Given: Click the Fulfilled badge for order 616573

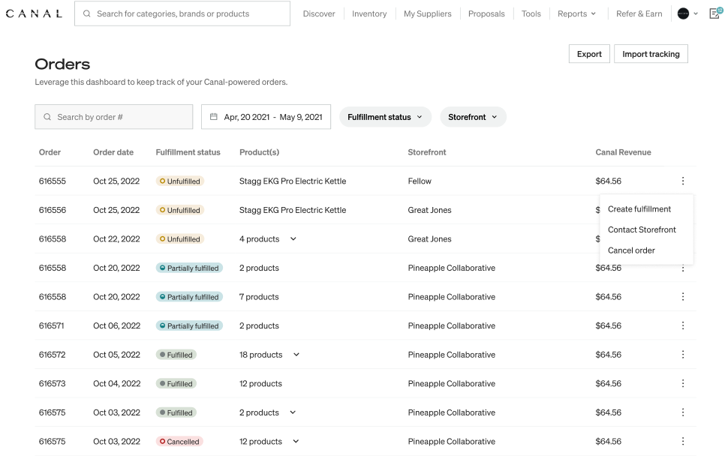Looking at the screenshot, I should (176, 384).
